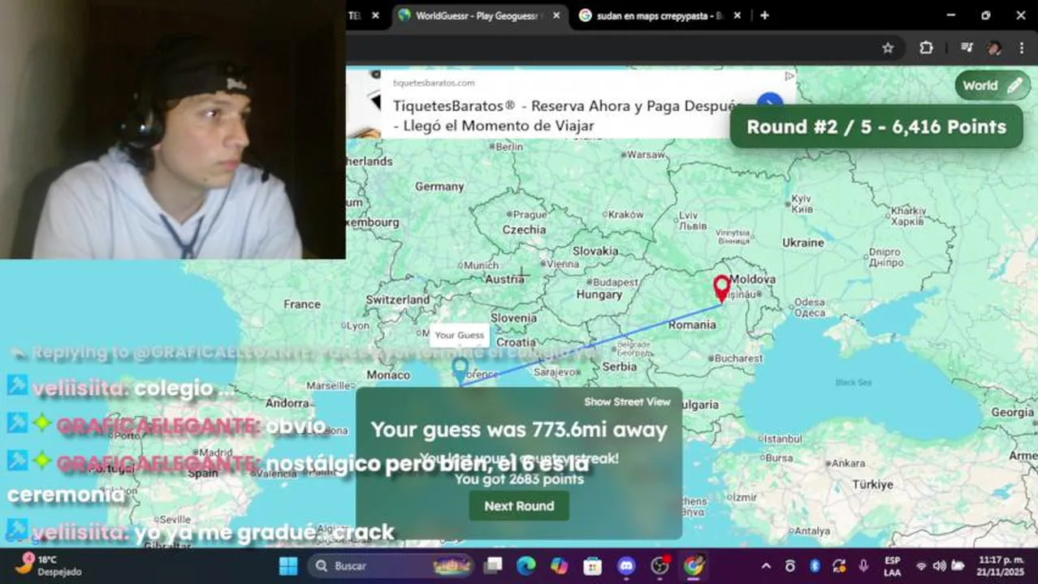Viewport: 1038px width, 584px height.
Task: Open Chrome media control icon
Action: click(x=966, y=48)
